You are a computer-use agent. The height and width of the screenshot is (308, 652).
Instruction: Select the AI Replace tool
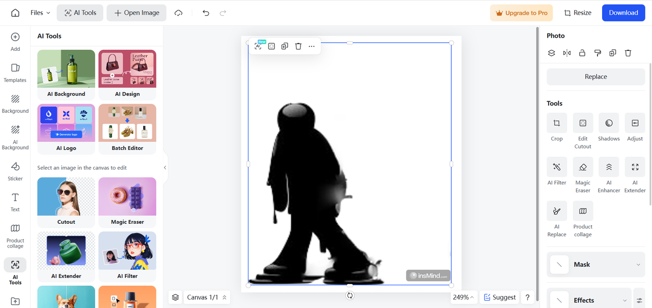557,220
